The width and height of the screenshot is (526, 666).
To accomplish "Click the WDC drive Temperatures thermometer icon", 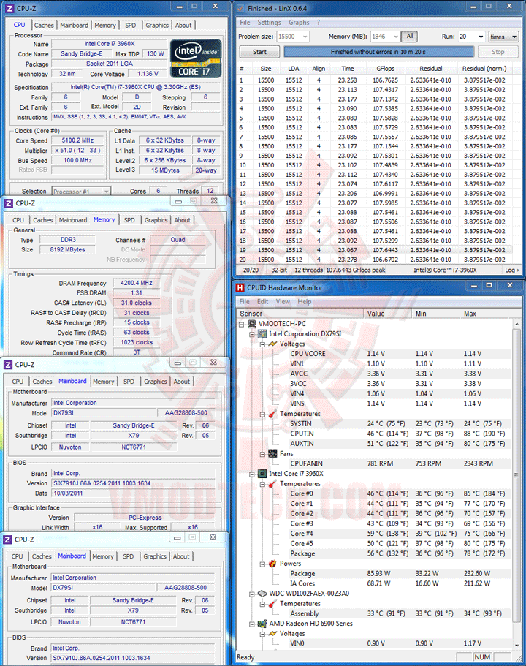I will [x=272, y=604].
